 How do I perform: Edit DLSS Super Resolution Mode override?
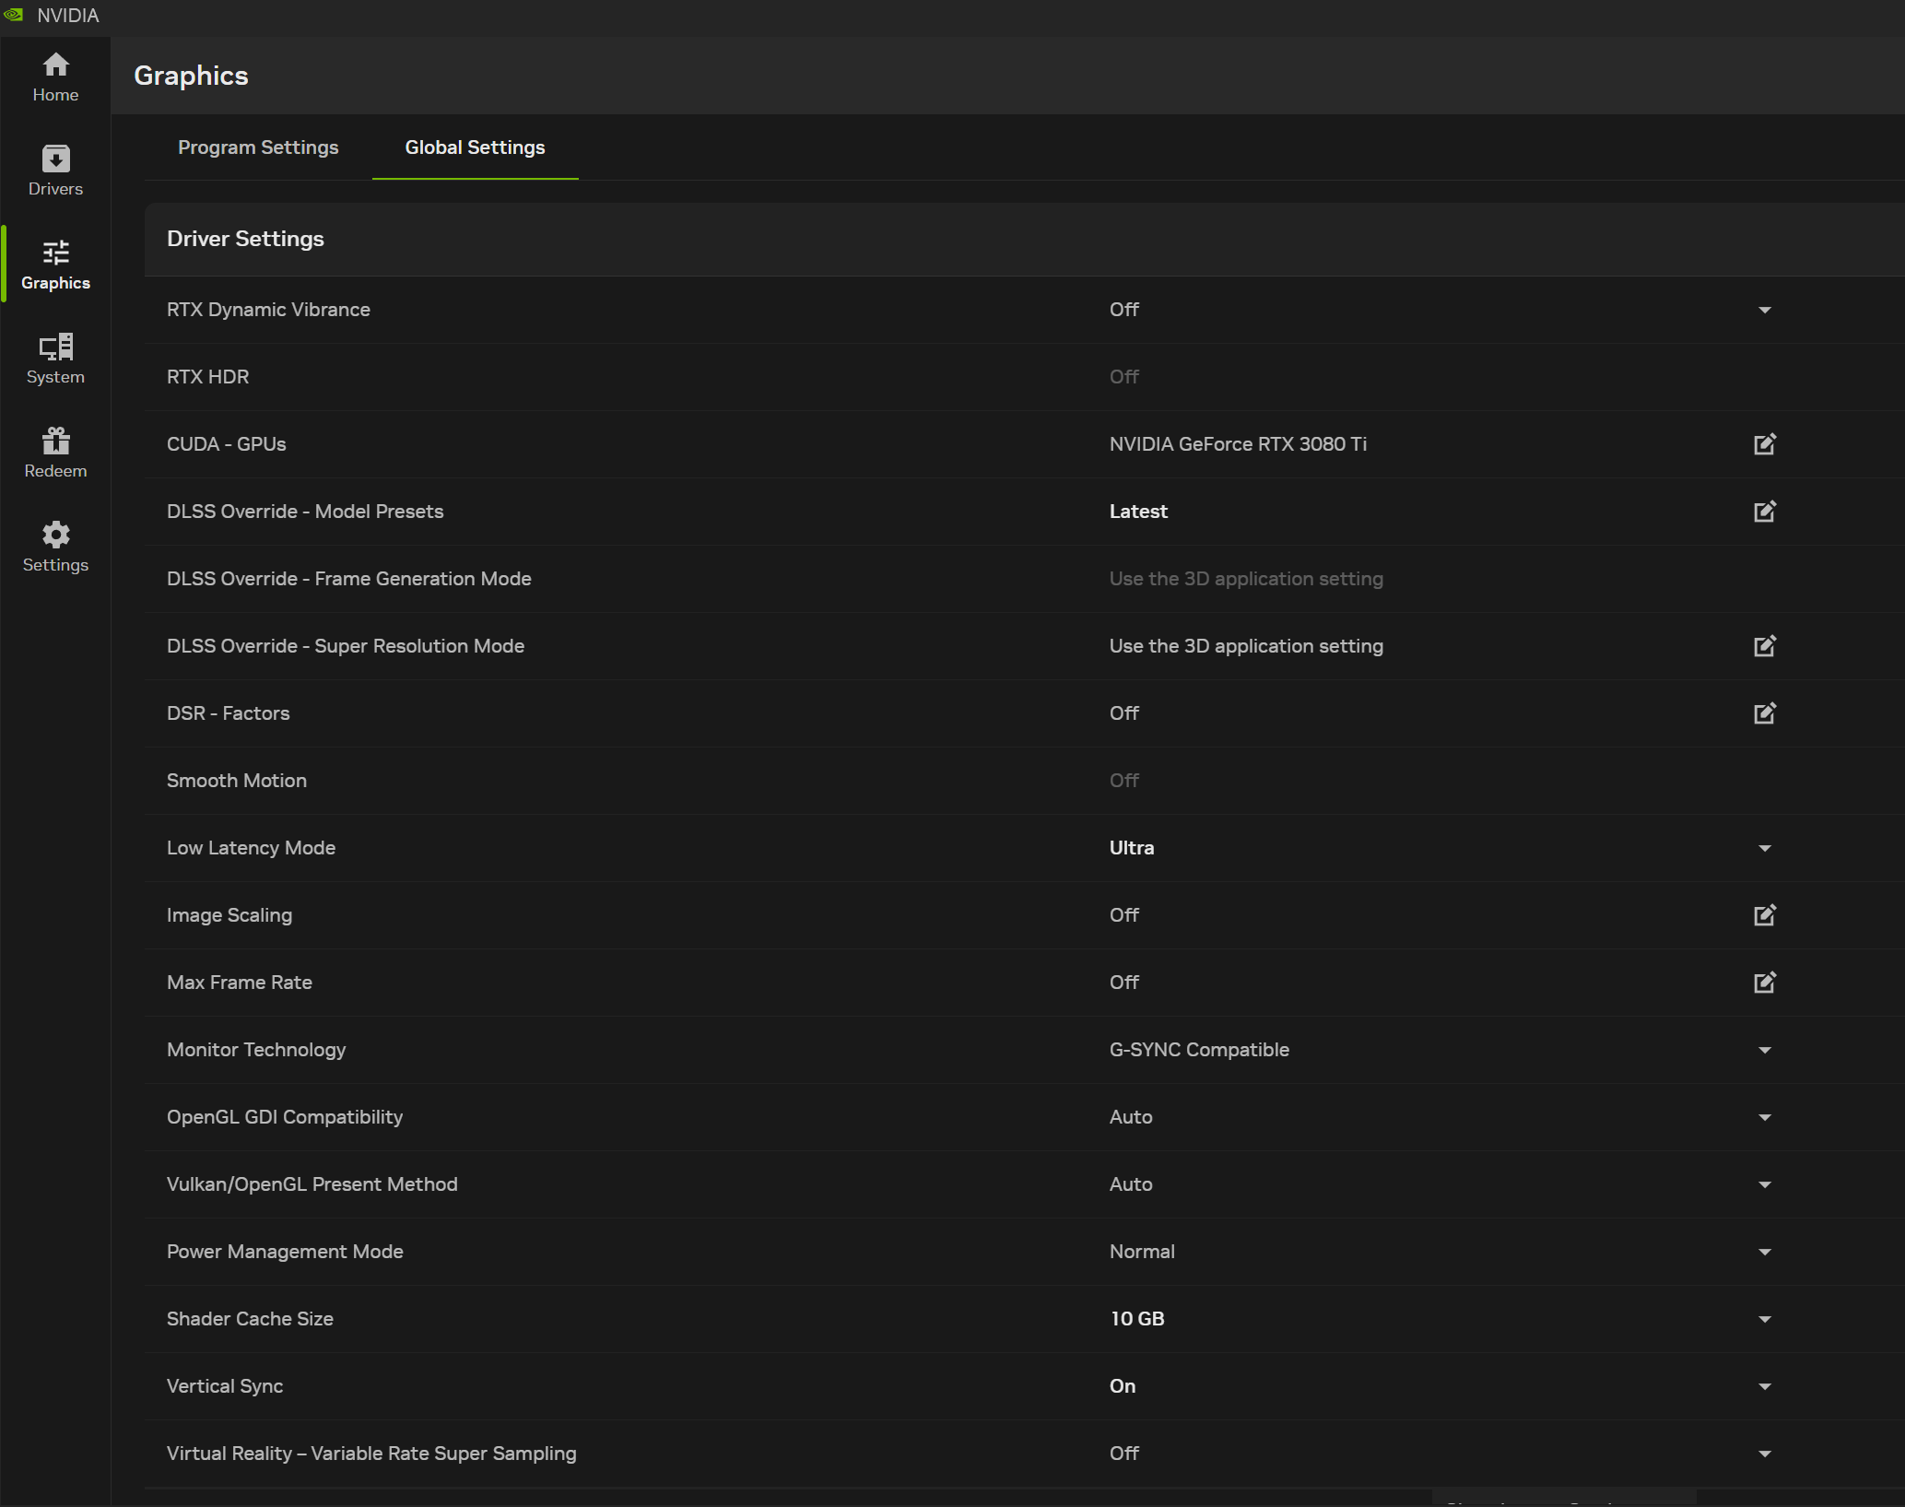click(x=1764, y=646)
